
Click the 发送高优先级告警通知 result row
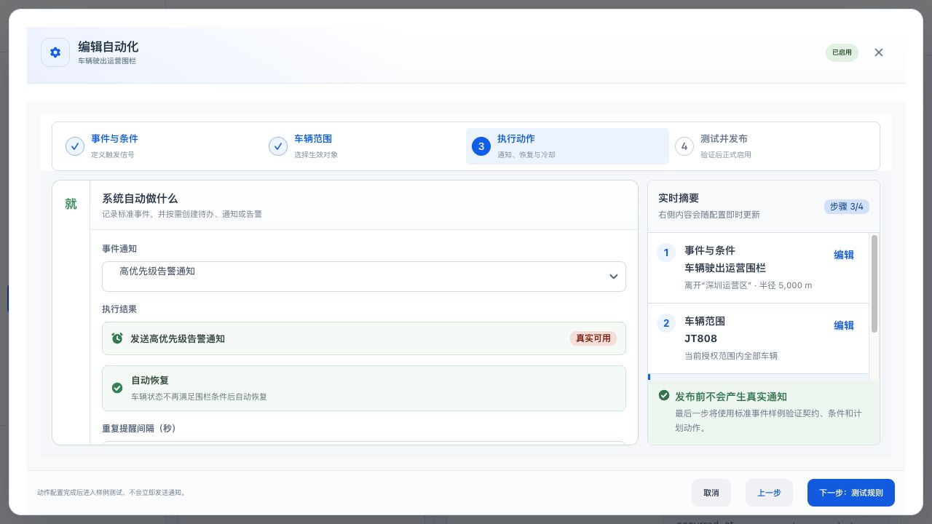364,338
